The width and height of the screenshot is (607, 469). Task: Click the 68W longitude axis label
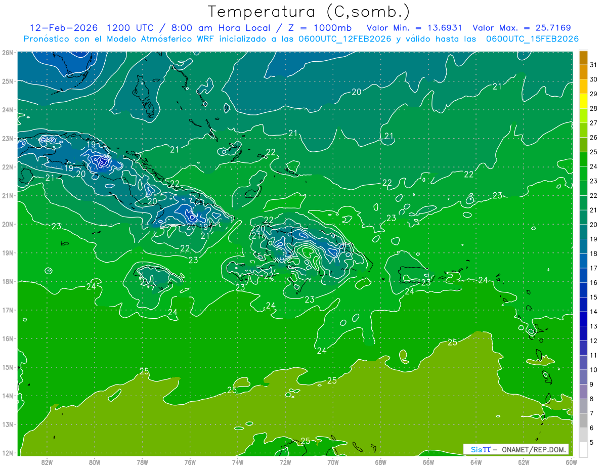(380, 461)
